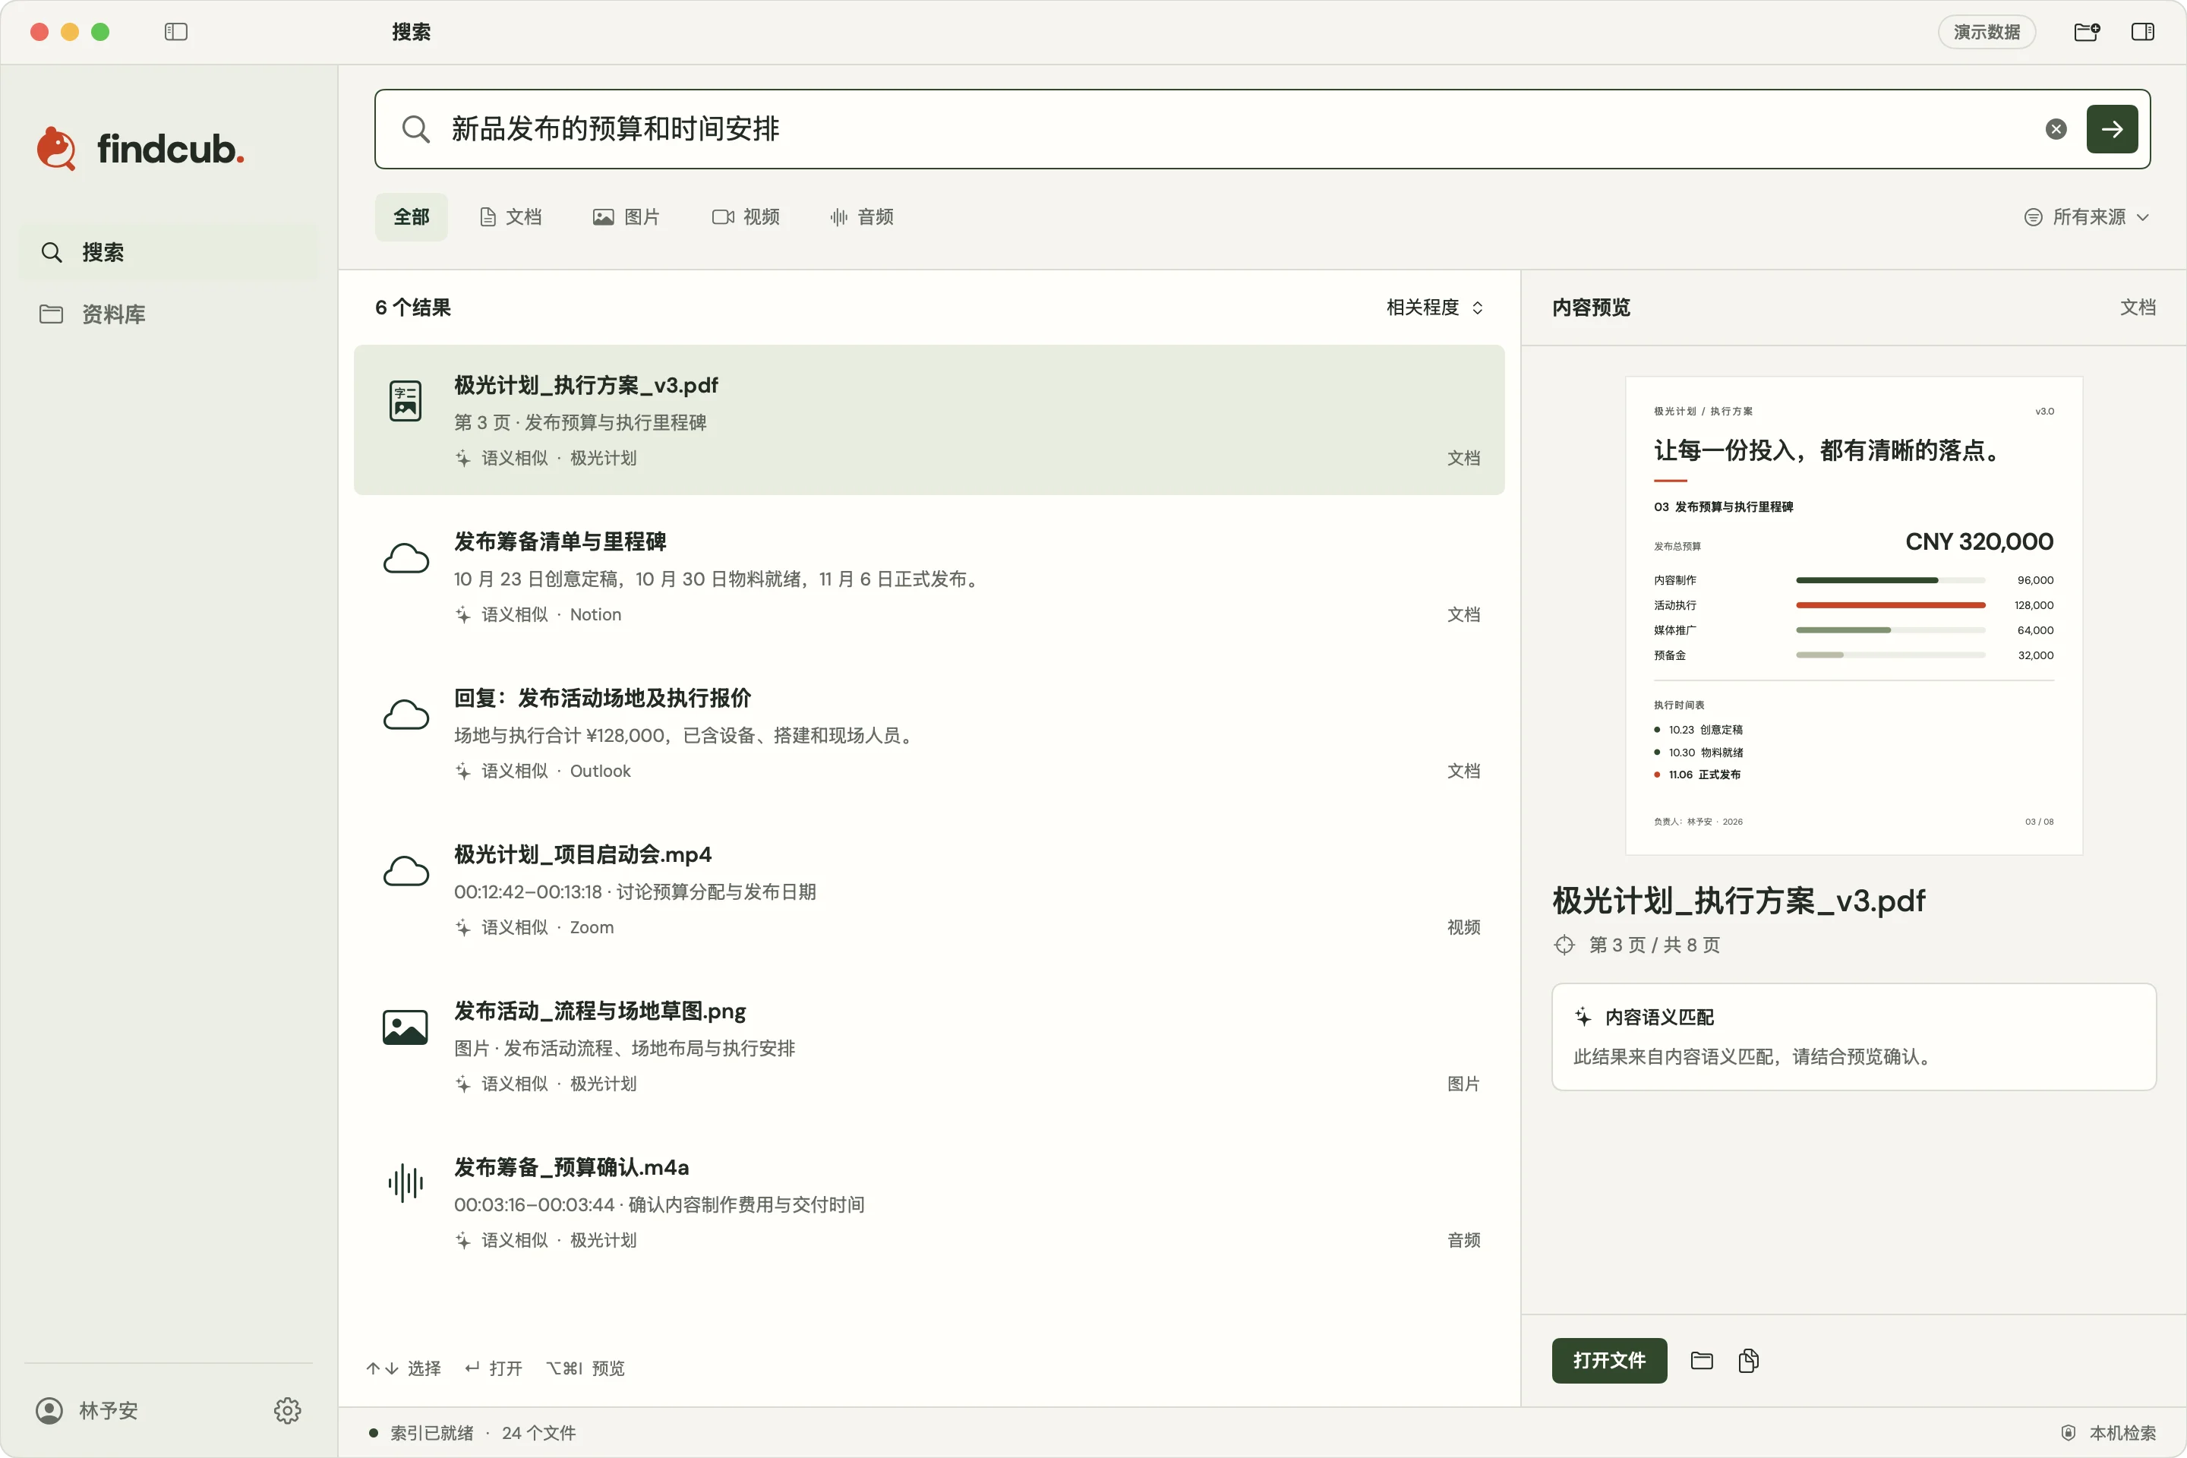Open the 相关程度 sort dropdown
2187x1458 pixels.
pyautogui.click(x=1434, y=308)
